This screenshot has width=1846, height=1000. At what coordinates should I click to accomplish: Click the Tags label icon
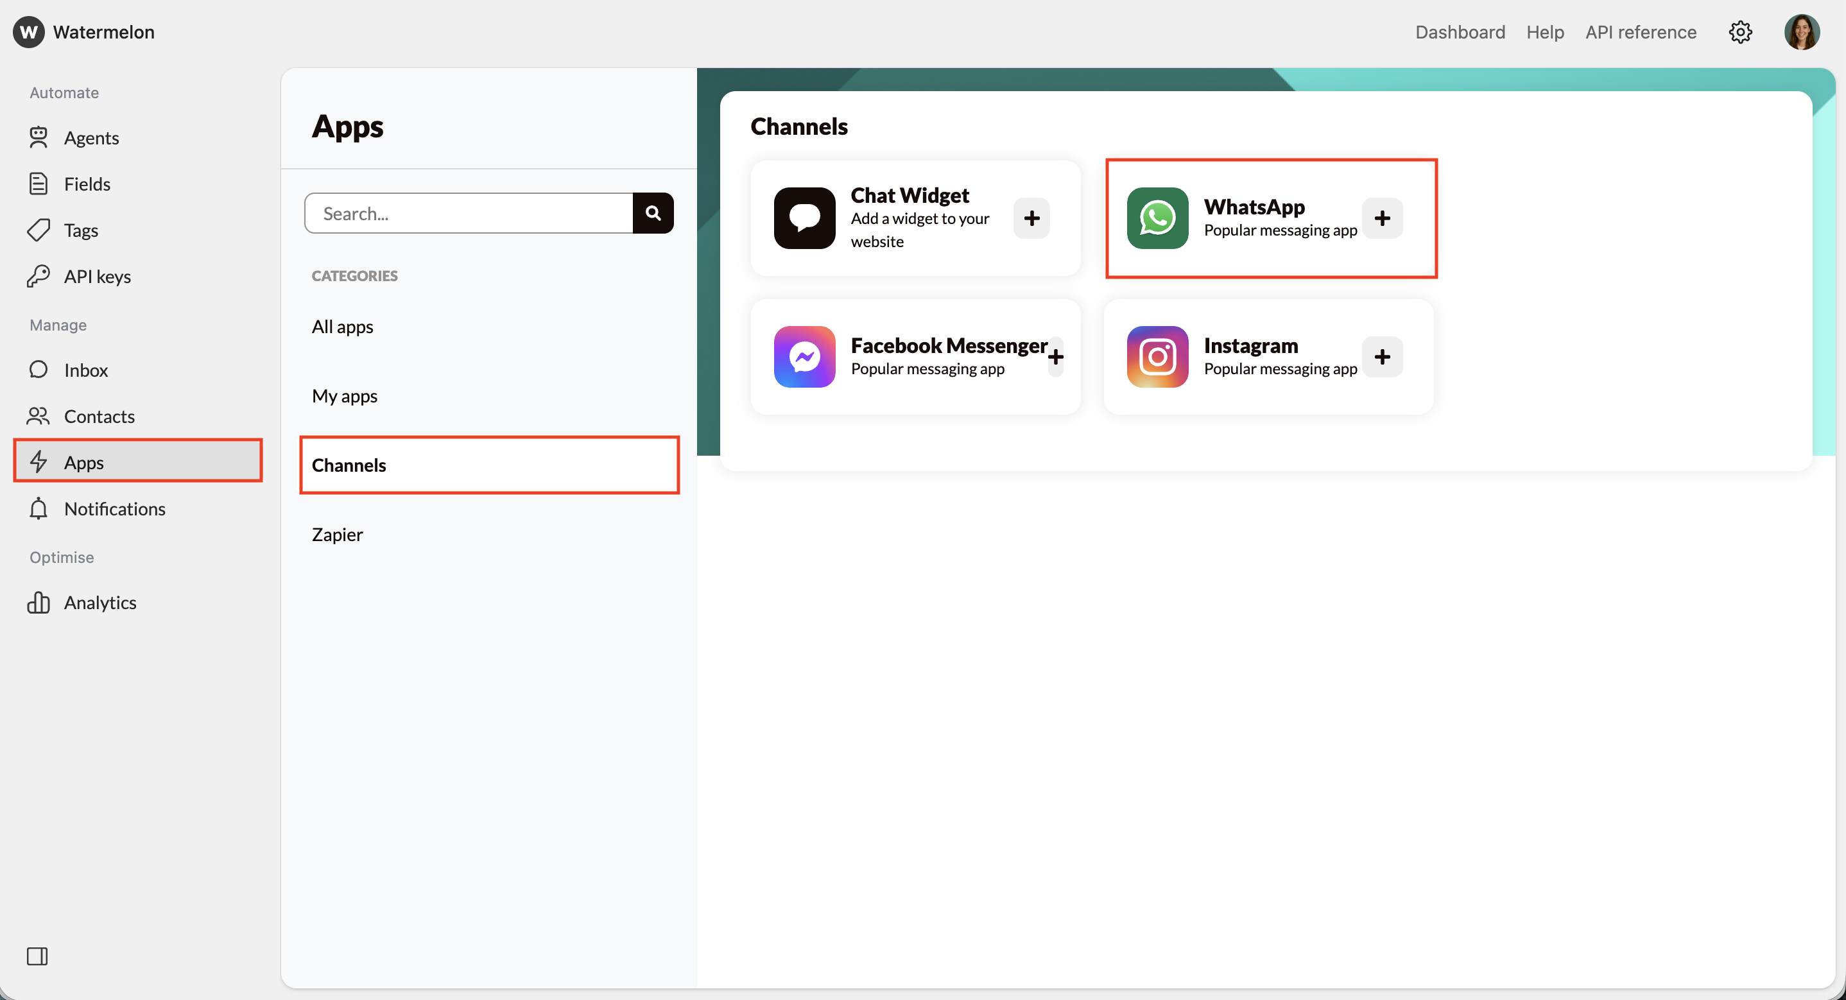tap(39, 230)
